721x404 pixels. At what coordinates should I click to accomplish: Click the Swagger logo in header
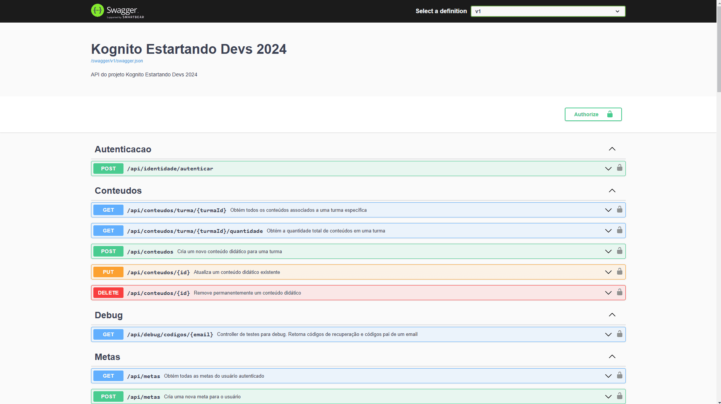117,11
